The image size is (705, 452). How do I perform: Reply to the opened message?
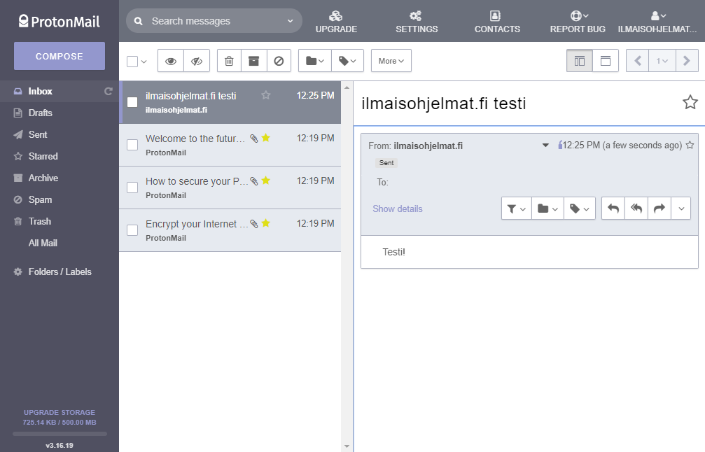point(613,209)
